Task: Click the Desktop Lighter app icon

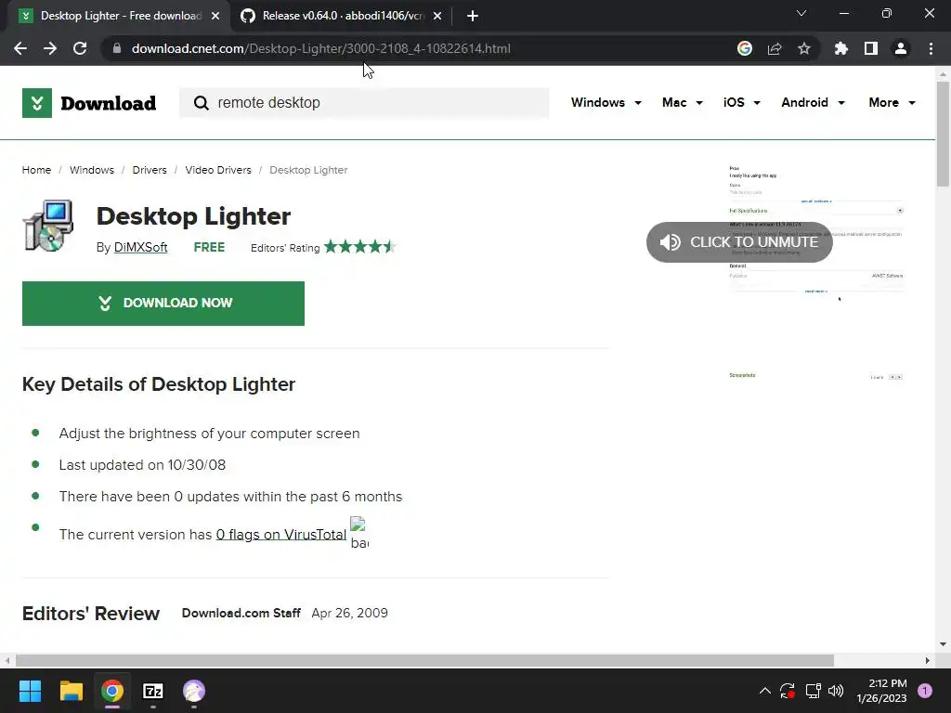Action: click(48, 225)
